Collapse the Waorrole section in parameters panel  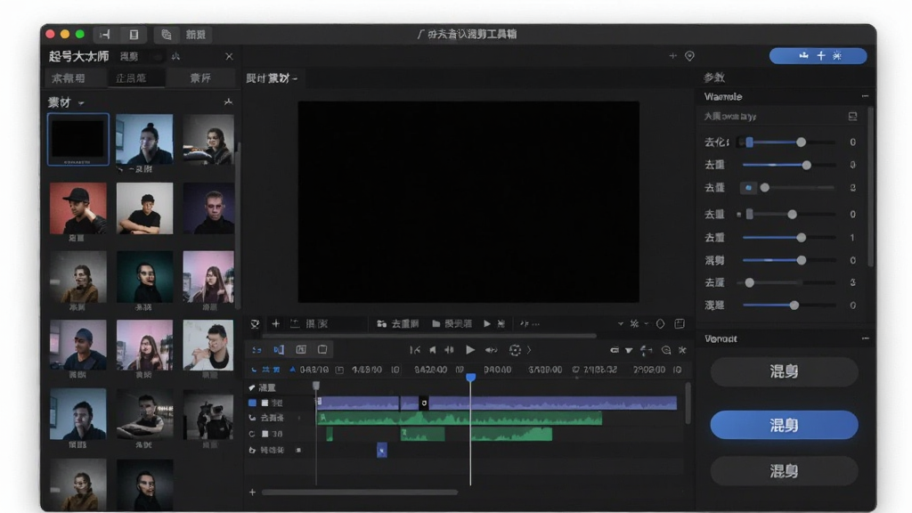(865, 96)
